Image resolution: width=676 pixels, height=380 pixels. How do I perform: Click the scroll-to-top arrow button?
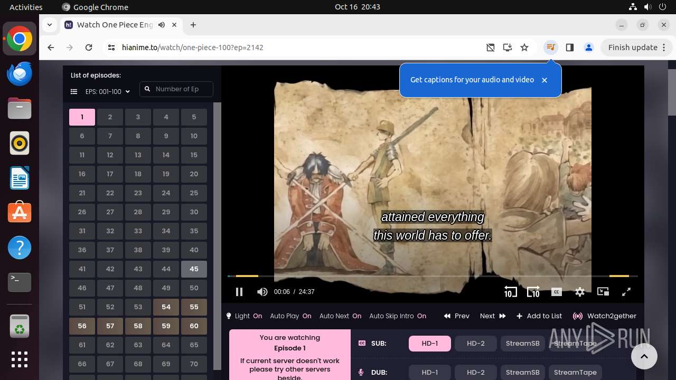tap(644, 357)
